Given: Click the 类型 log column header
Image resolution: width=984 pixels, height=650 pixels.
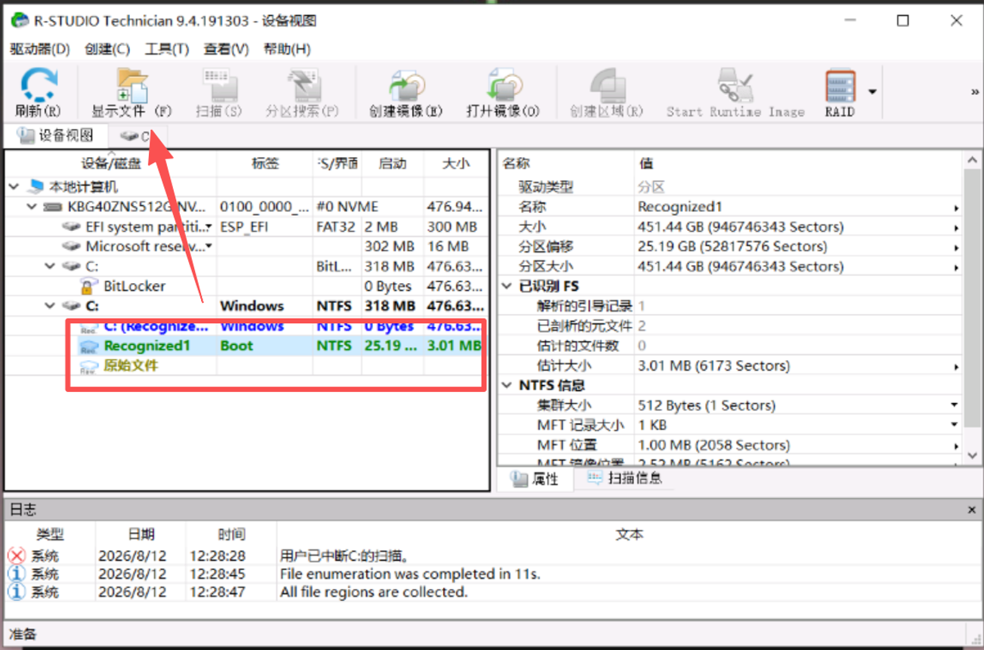Looking at the screenshot, I should [x=50, y=534].
